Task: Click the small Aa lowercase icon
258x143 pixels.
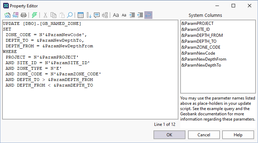Action: [x=124, y=15]
